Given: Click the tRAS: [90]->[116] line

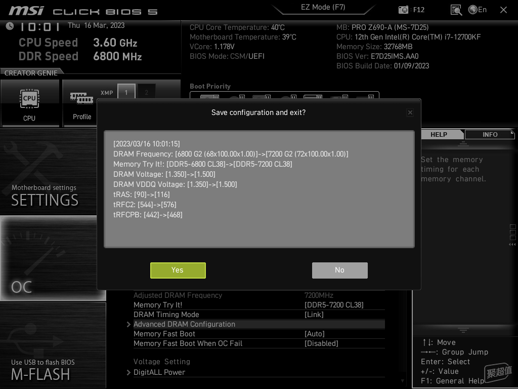Looking at the screenshot, I should [142, 194].
